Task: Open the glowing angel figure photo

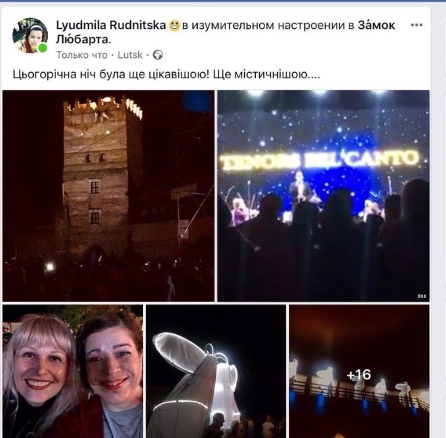Action: [216, 371]
